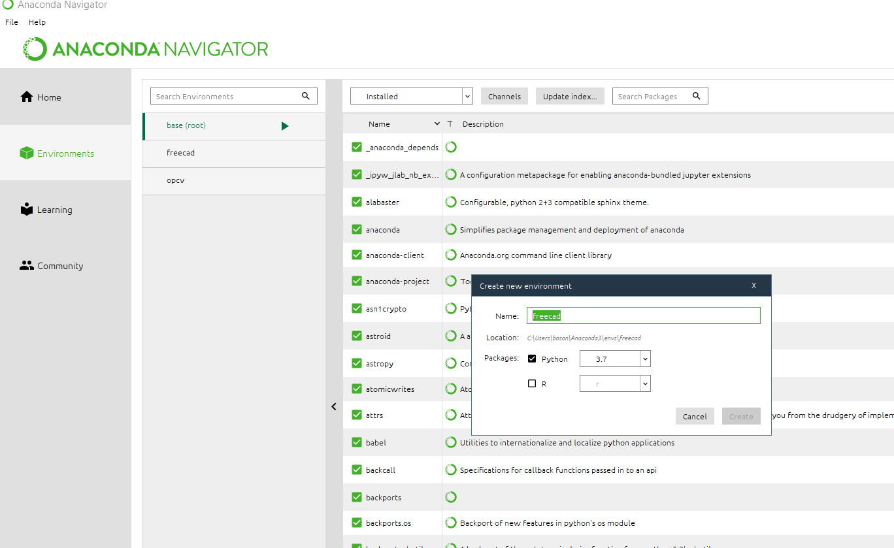Click the Update index... button
This screenshot has height=548, width=894.
pyautogui.click(x=570, y=96)
